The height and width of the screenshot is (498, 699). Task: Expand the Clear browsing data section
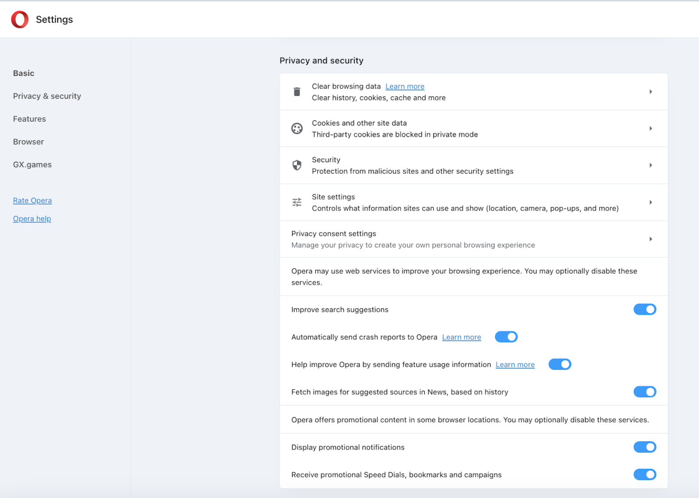coord(651,91)
